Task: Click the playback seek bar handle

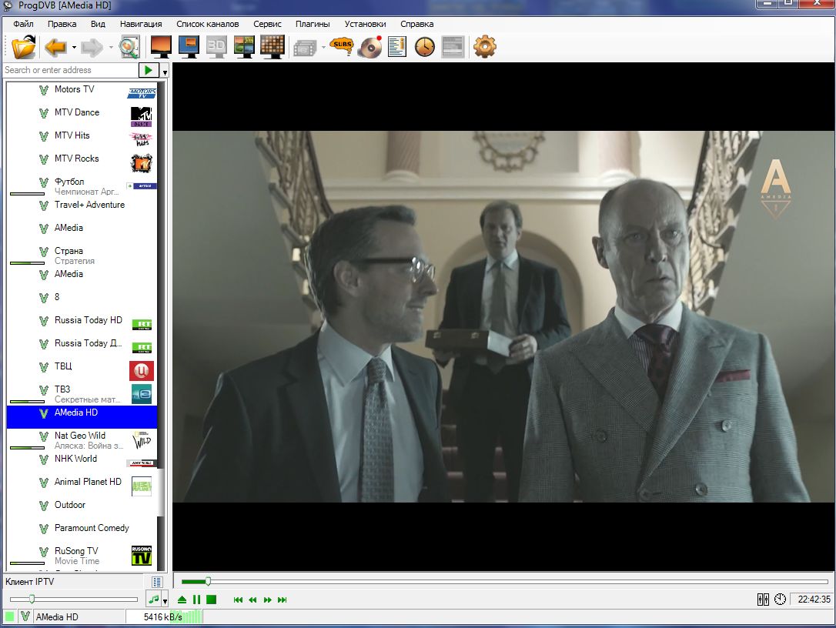Action: tap(209, 581)
